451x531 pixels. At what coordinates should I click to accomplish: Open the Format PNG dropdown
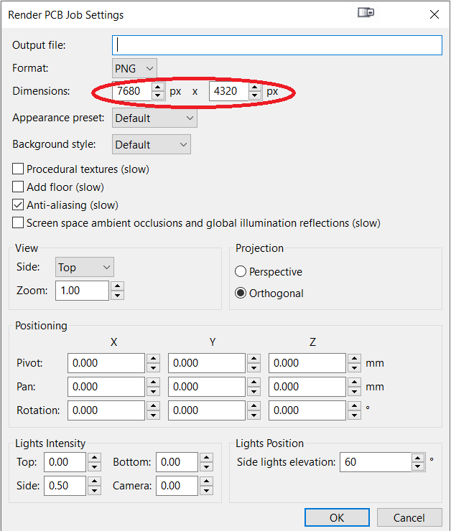(x=134, y=68)
